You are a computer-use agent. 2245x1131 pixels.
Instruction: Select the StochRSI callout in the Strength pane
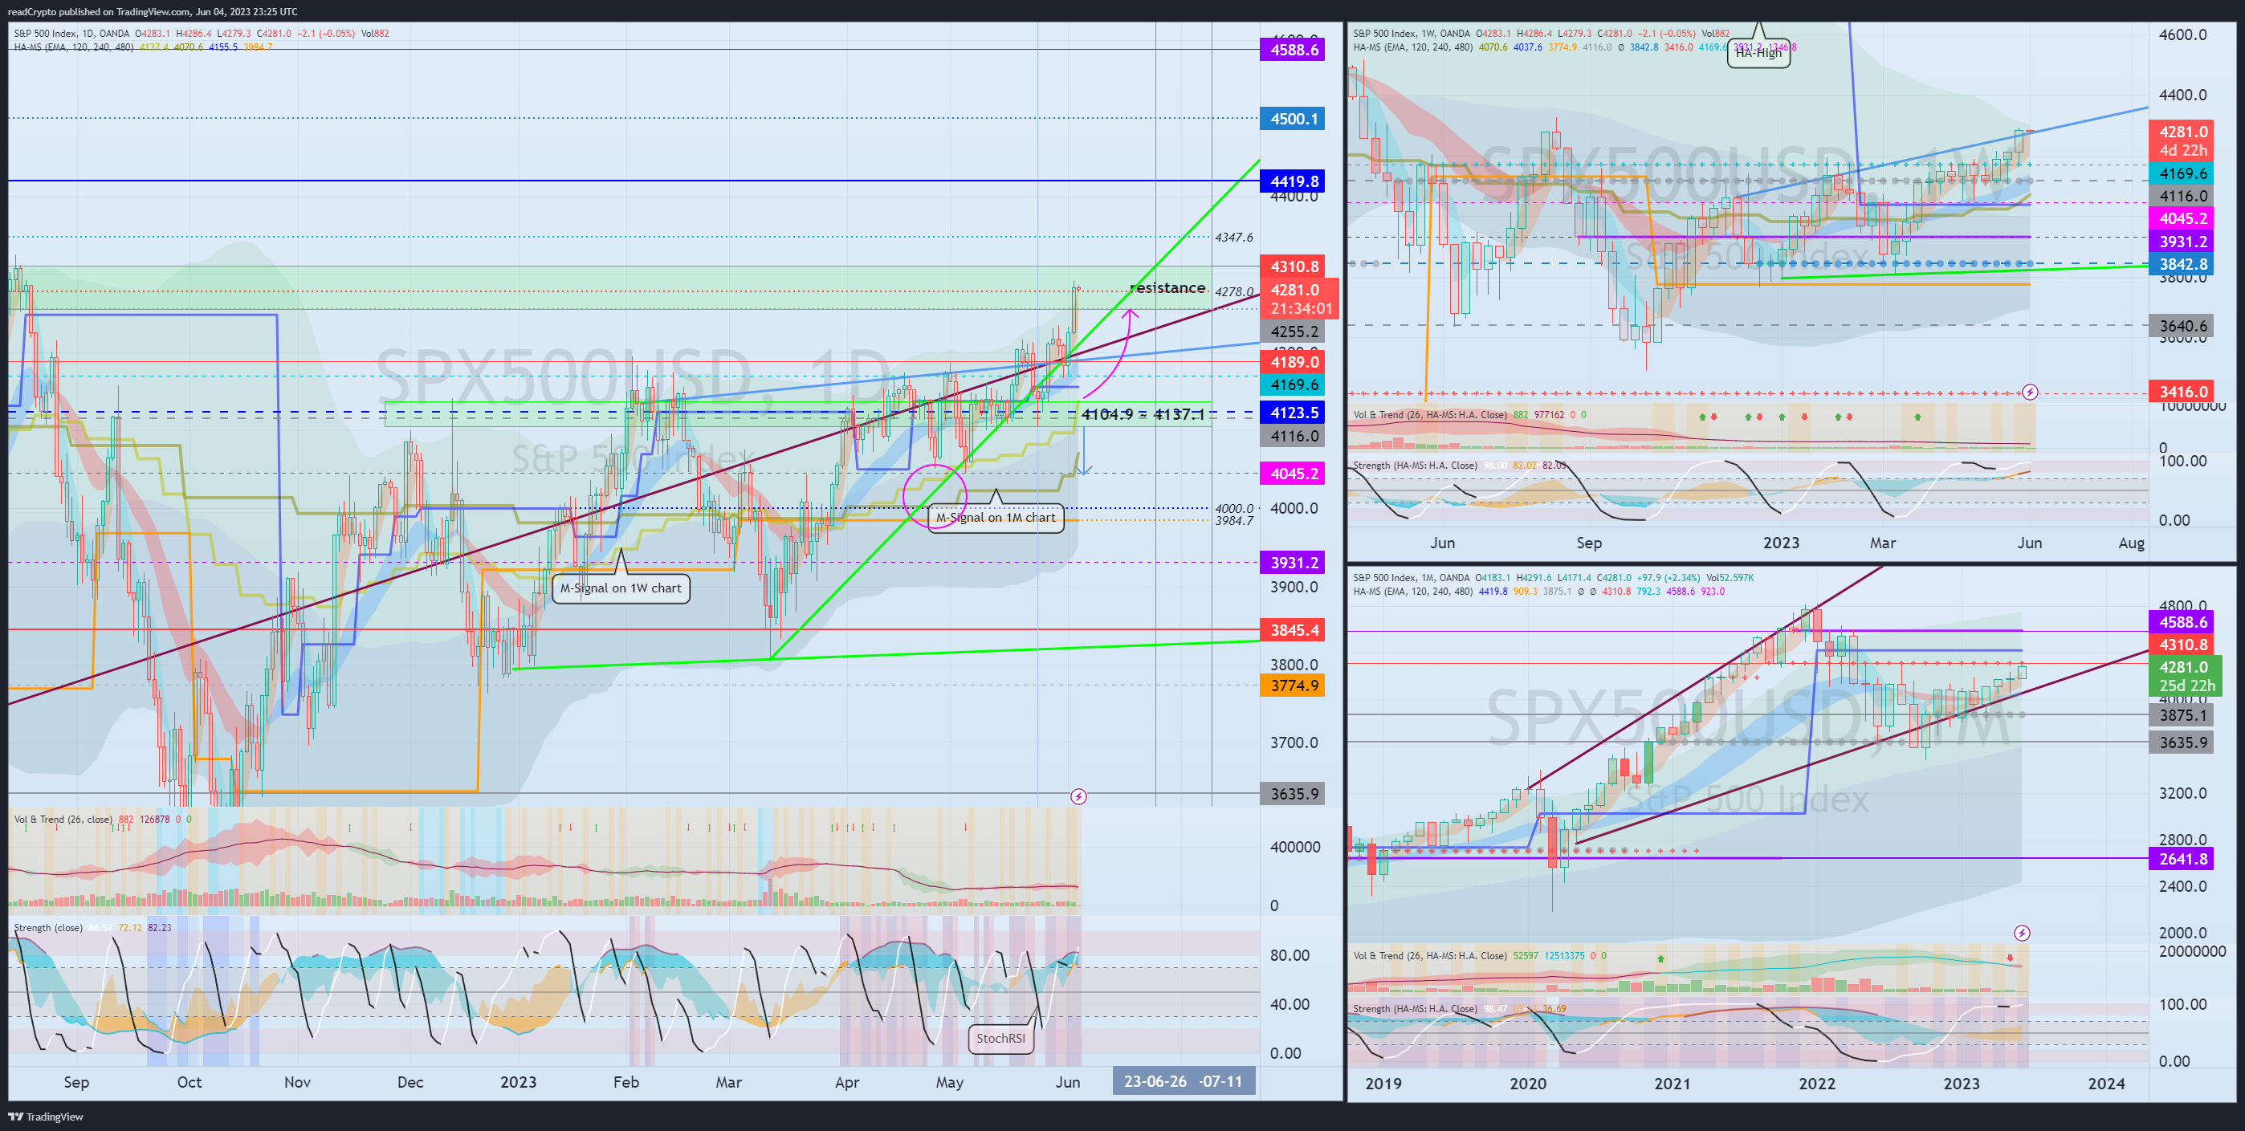point(1000,1039)
